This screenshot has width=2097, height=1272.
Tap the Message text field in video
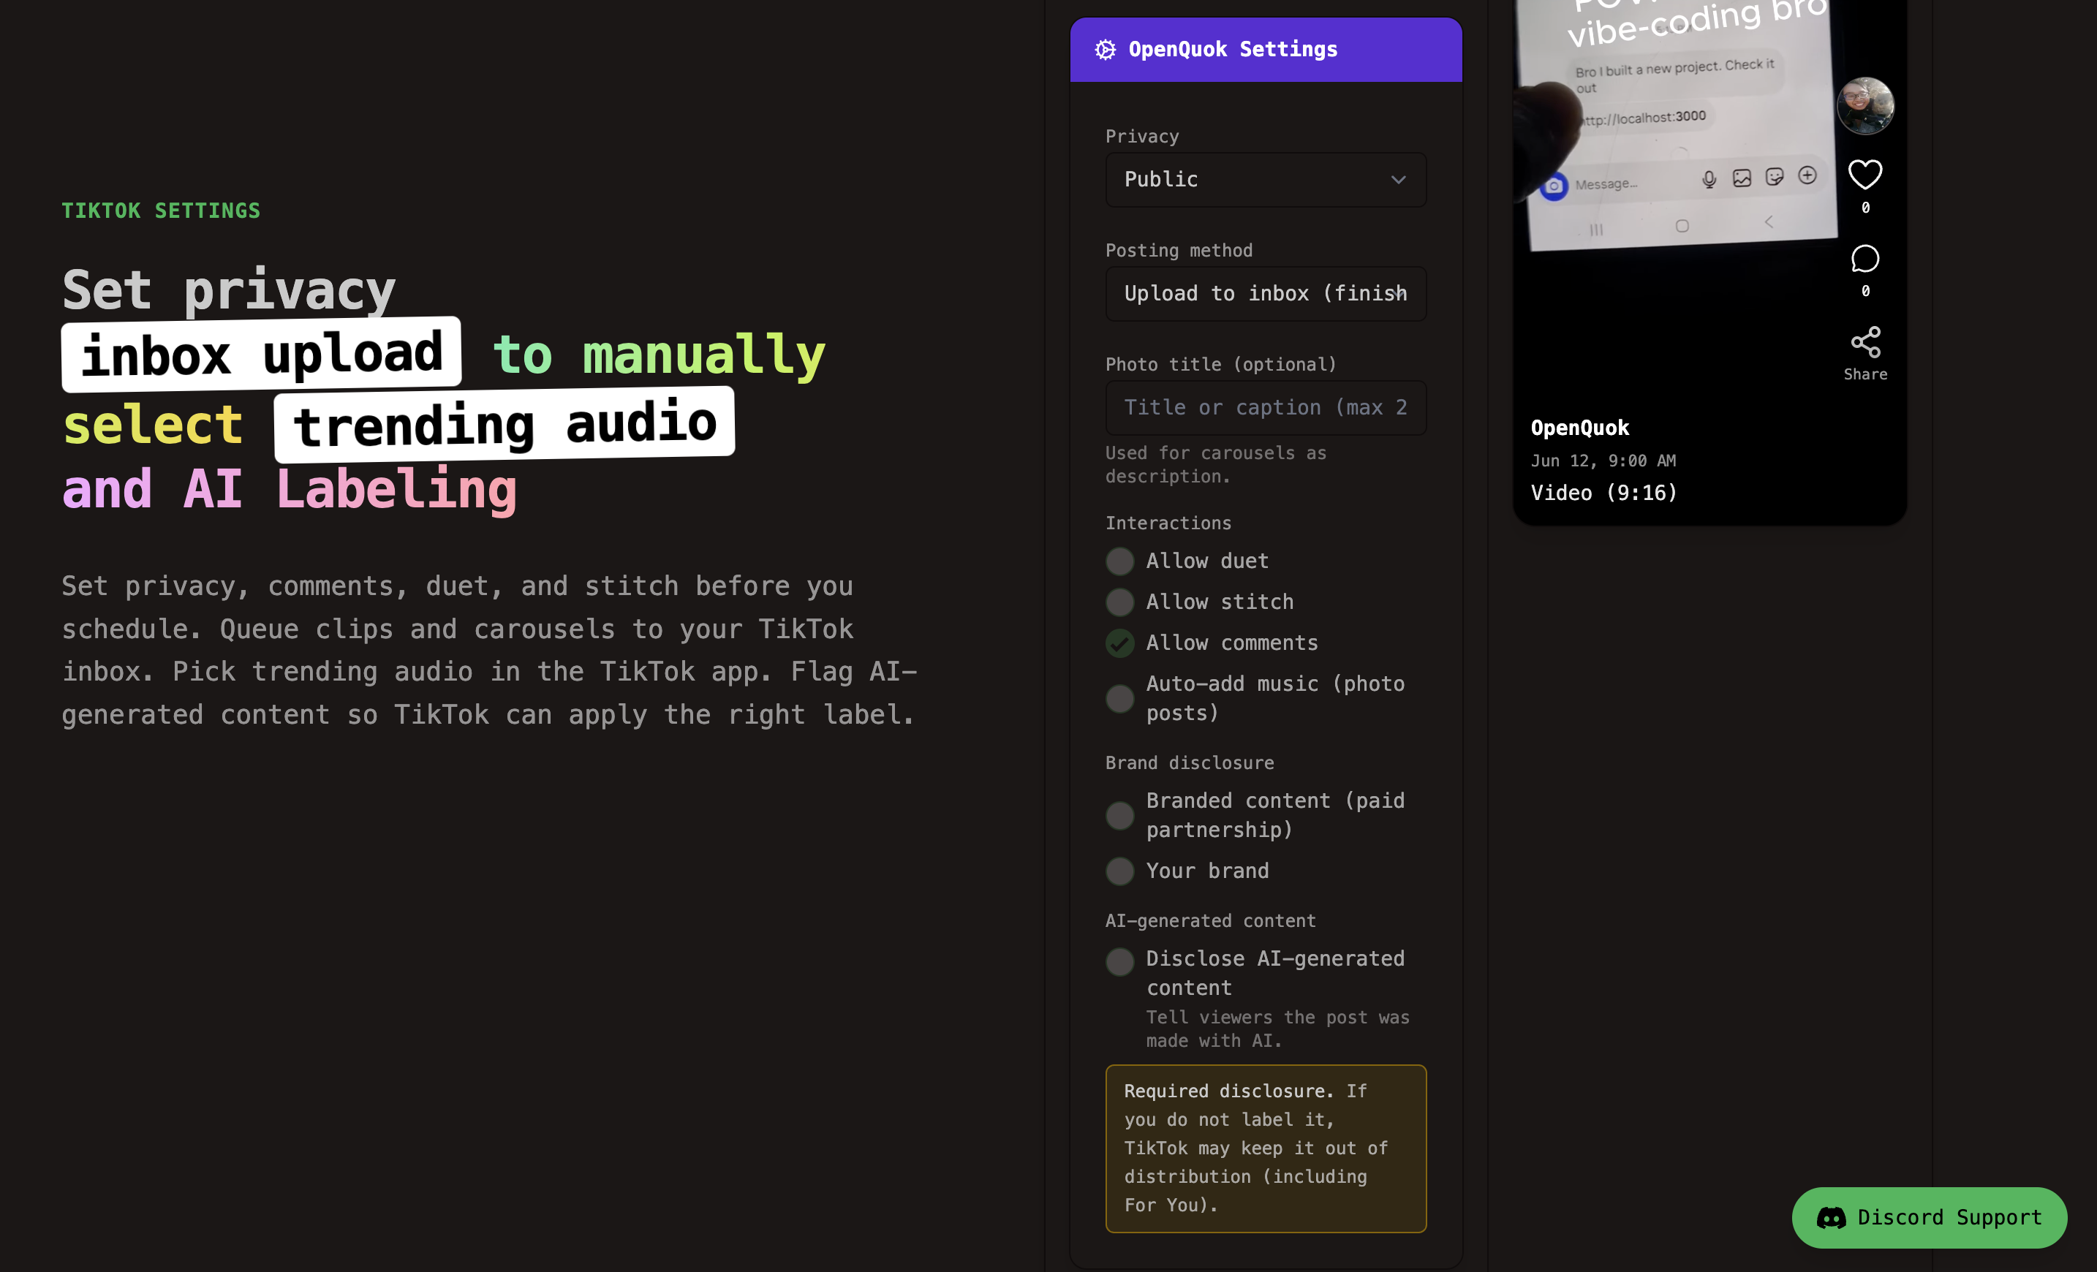(x=1605, y=183)
